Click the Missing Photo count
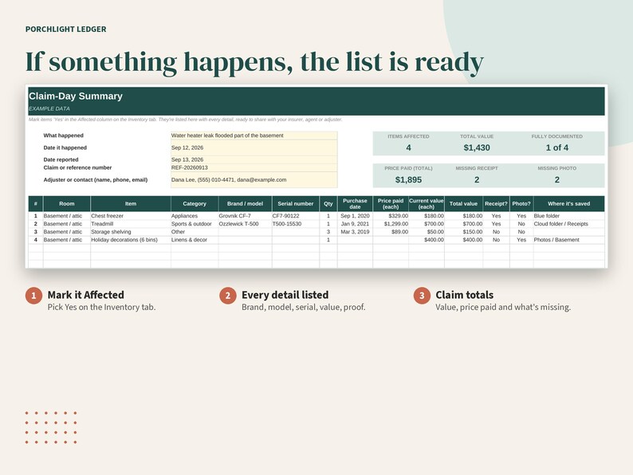This screenshot has height=475, width=633. [557, 180]
